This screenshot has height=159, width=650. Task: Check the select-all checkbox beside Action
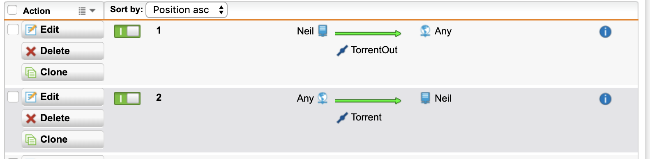tap(13, 10)
